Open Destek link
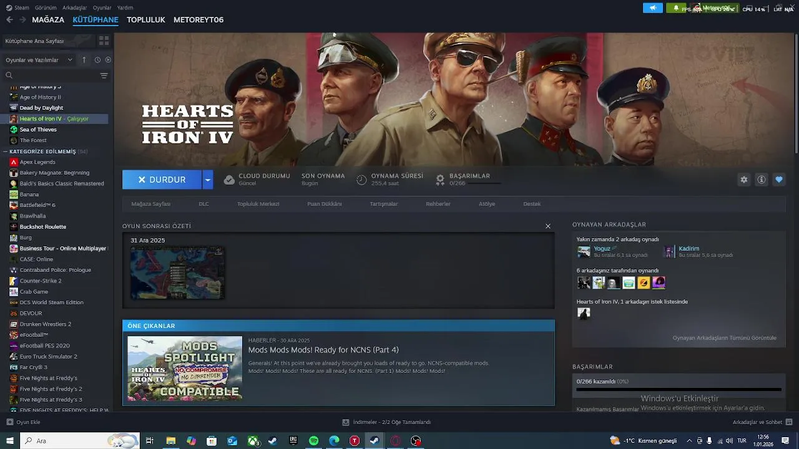Viewport: 799px width, 449px height. [x=532, y=204]
